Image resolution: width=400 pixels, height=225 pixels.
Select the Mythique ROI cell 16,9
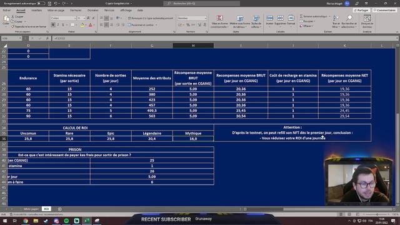click(x=193, y=139)
